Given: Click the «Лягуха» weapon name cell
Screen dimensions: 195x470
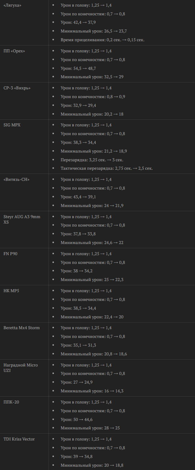Looking at the screenshot, I should (x=12, y=5).
